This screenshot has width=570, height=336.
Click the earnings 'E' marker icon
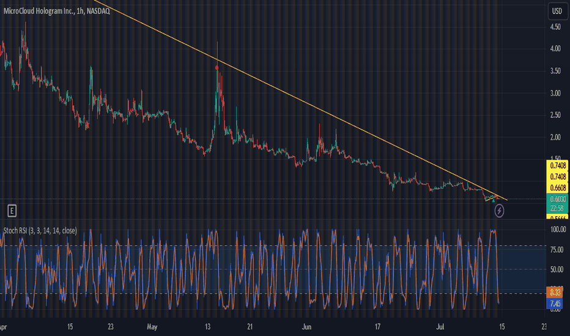click(x=12, y=211)
